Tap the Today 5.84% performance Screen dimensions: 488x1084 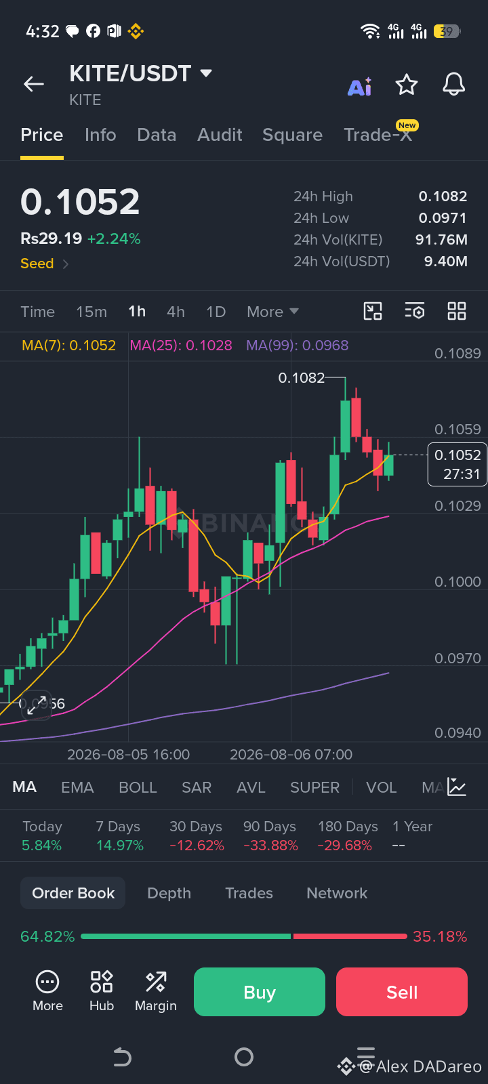coord(42,835)
